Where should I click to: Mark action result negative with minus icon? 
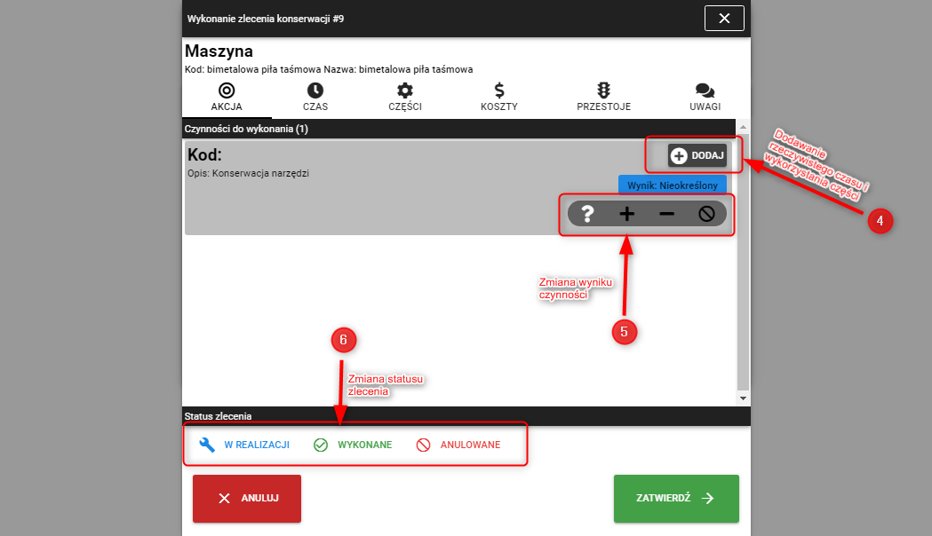click(x=667, y=214)
